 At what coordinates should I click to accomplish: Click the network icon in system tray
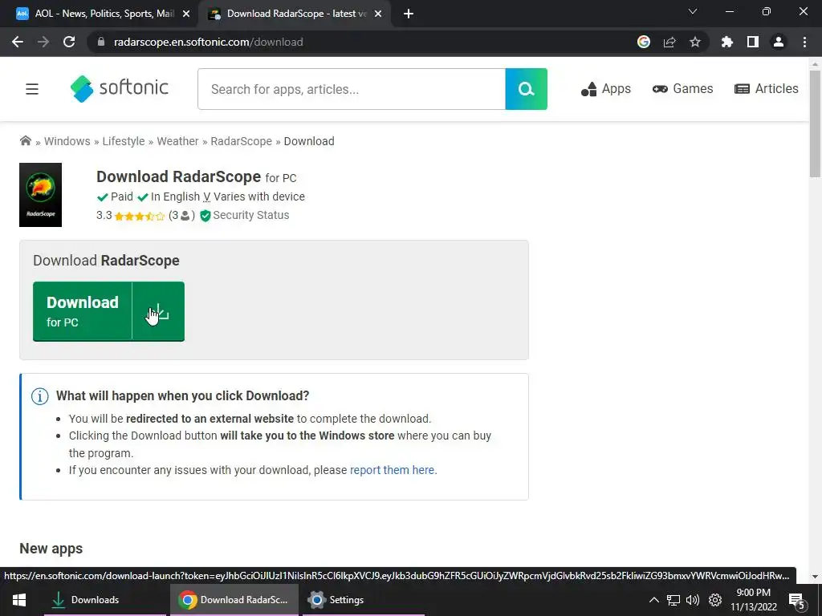(673, 600)
